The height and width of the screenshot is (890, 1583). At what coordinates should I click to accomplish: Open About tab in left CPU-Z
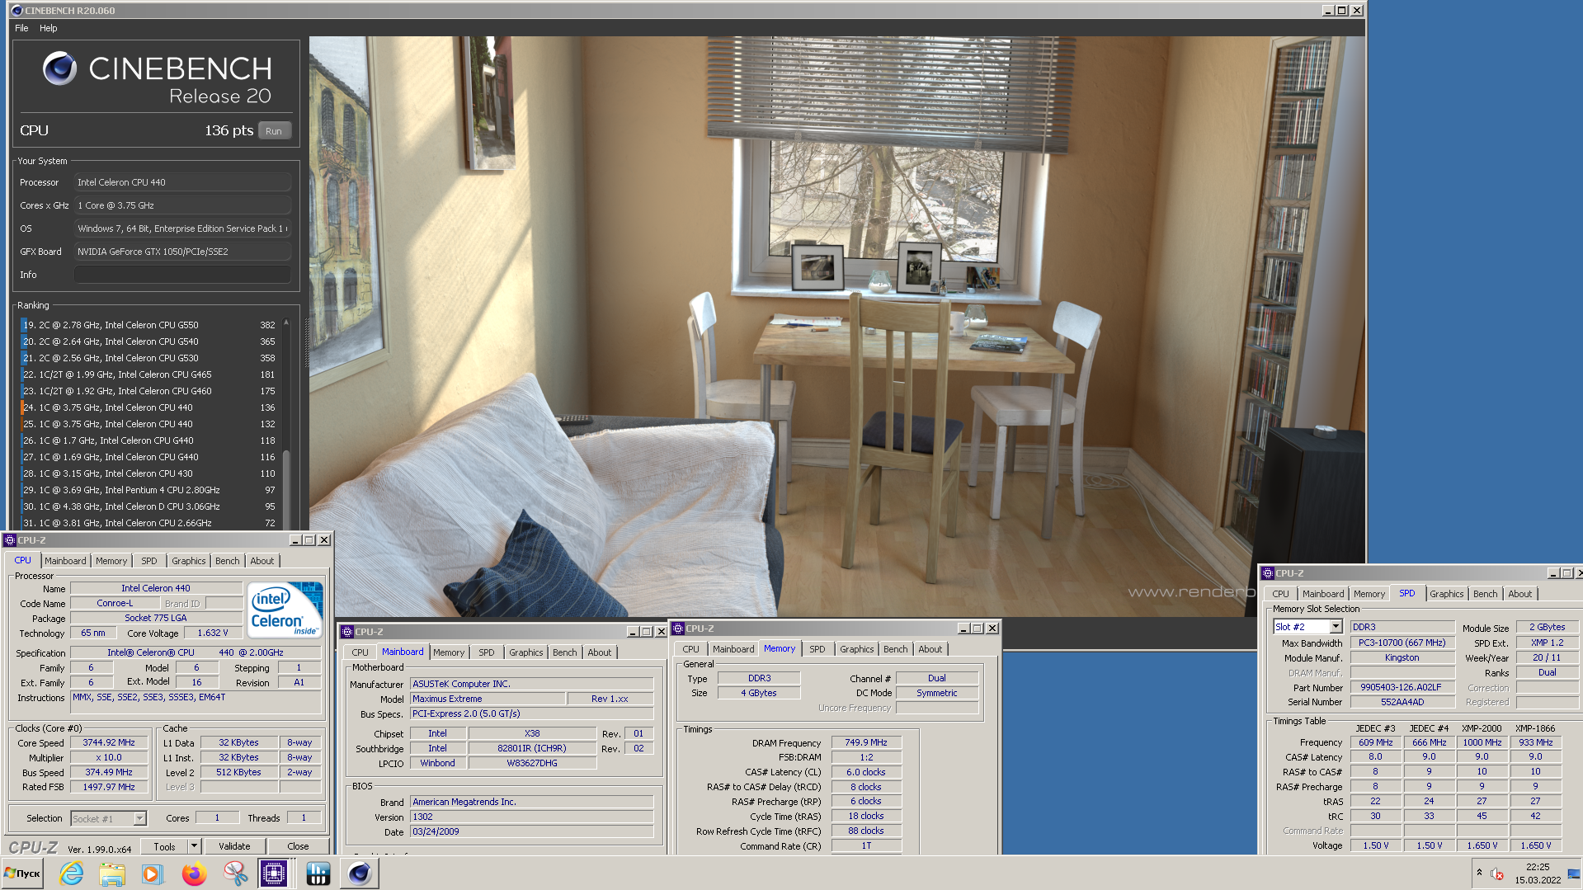[262, 561]
